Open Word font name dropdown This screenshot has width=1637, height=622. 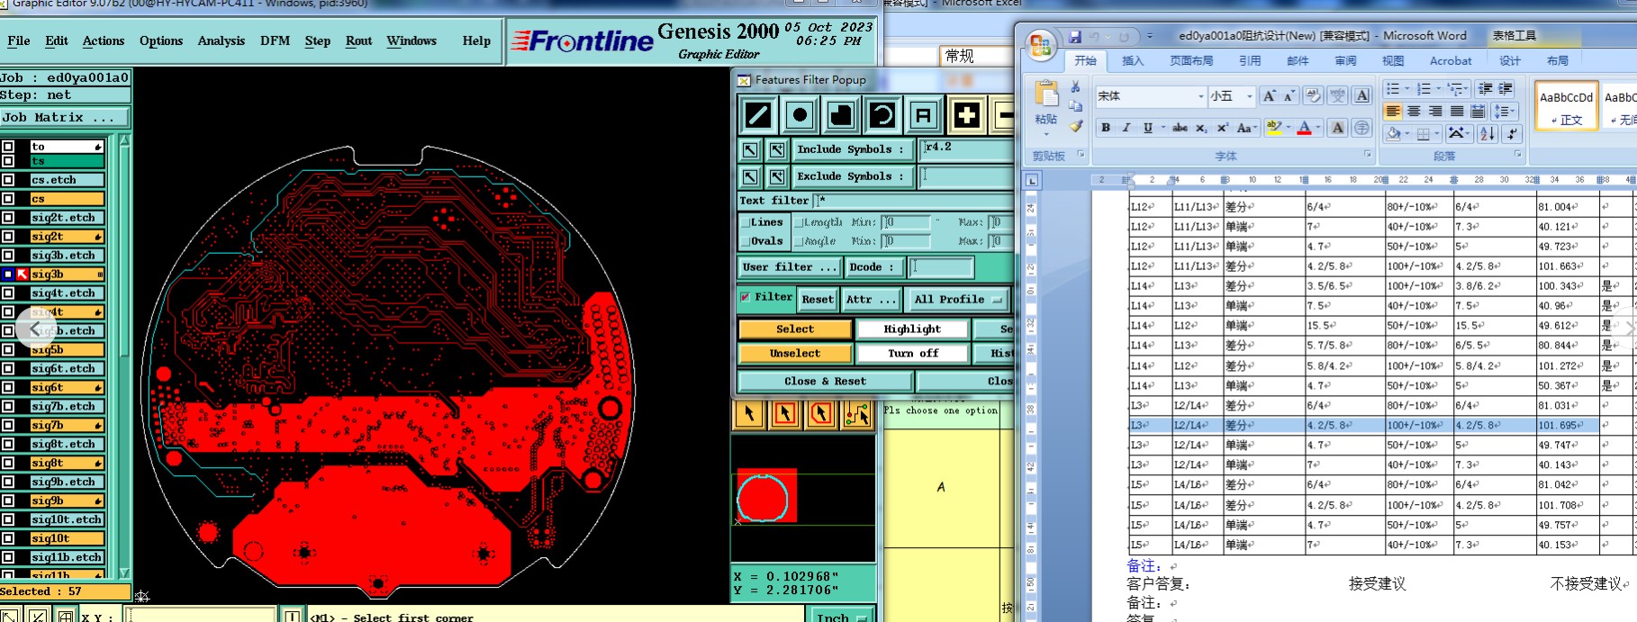[x=1200, y=96]
